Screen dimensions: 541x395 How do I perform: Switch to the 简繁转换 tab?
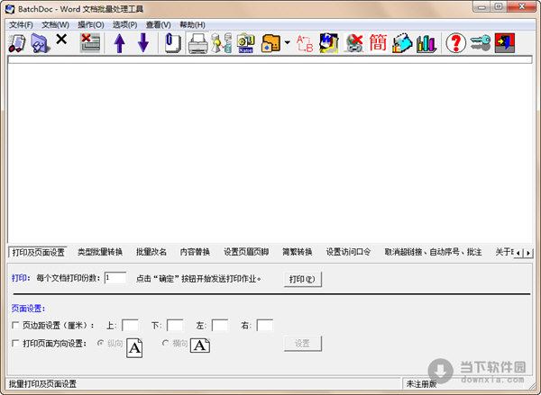[x=297, y=252]
